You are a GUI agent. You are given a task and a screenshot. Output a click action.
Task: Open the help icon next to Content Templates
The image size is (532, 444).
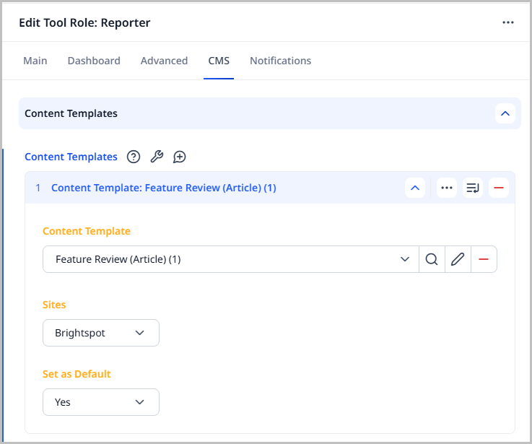pos(134,157)
